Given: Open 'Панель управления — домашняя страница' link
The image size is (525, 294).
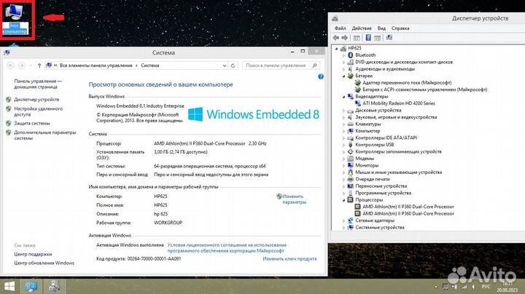Looking at the screenshot, I should coord(38,84).
